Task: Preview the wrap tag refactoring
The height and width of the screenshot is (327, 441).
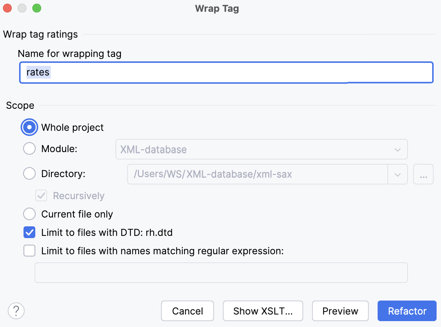Action: (340, 311)
